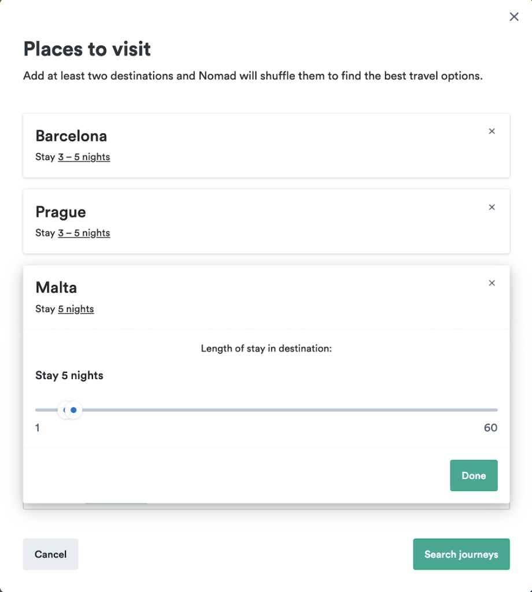Start the search with Search journeys
Image resolution: width=532 pixels, height=592 pixels.
(x=461, y=554)
